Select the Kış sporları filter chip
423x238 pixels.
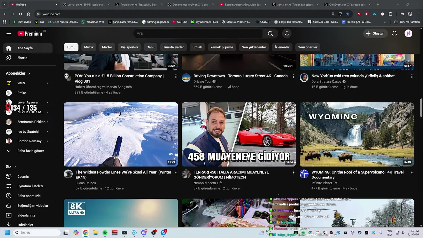[x=129, y=47]
